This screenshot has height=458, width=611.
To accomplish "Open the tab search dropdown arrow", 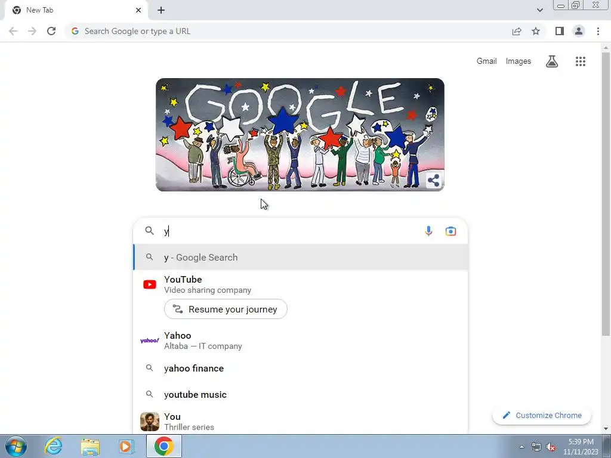I will coord(539,10).
